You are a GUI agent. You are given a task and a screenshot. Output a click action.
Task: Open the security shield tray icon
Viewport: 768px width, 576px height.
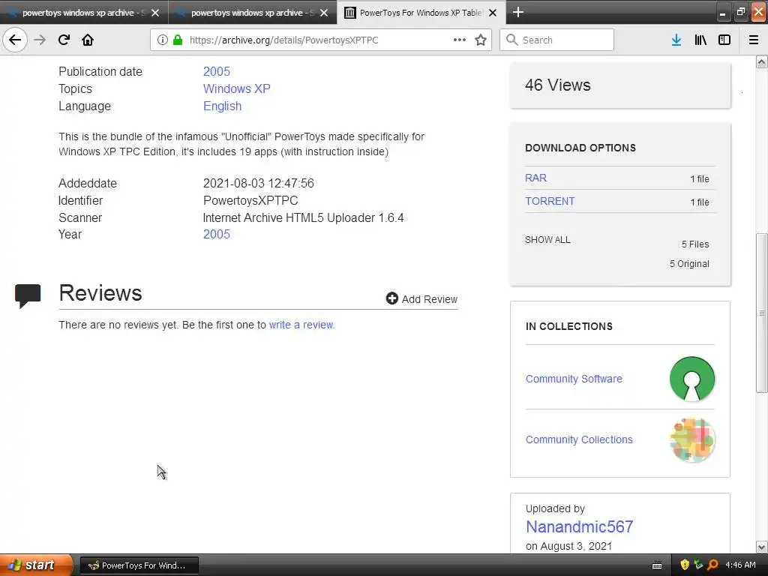(685, 565)
